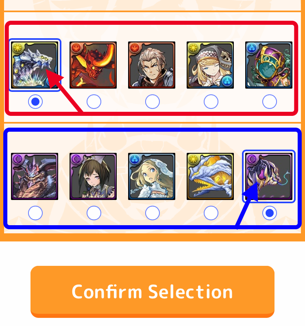Select the dark horned demon monster icon
The height and width of the screenshot is (326, 305).
pyautogui.click(x=35, y=176)
